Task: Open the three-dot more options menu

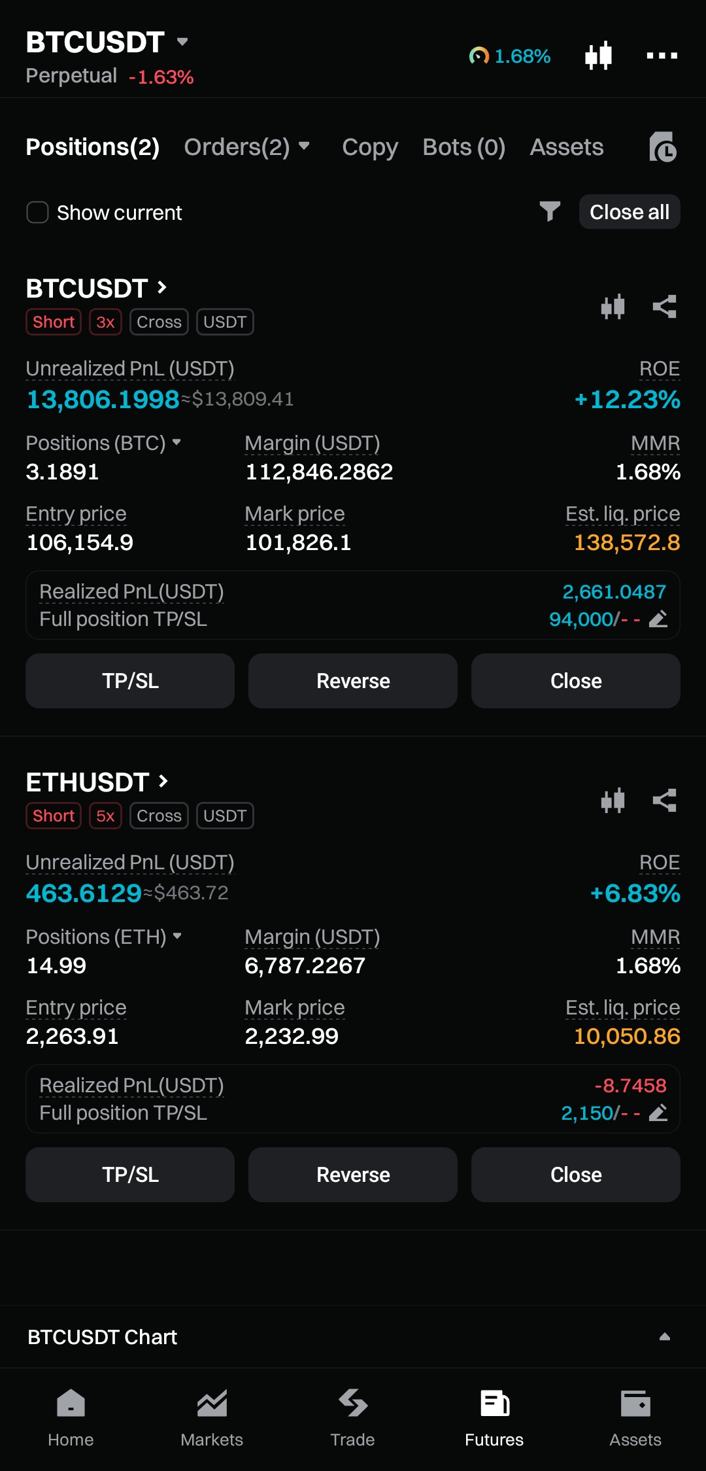Action: pyautogui.click(x=662, y=56)
